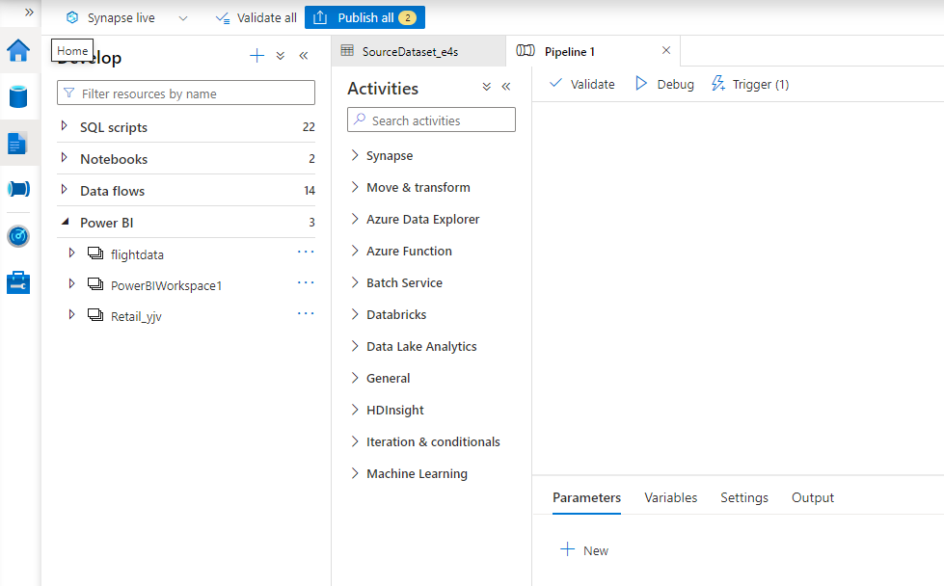Collapse the Develop panel
The image size is (944, 586).
[304, 56]
